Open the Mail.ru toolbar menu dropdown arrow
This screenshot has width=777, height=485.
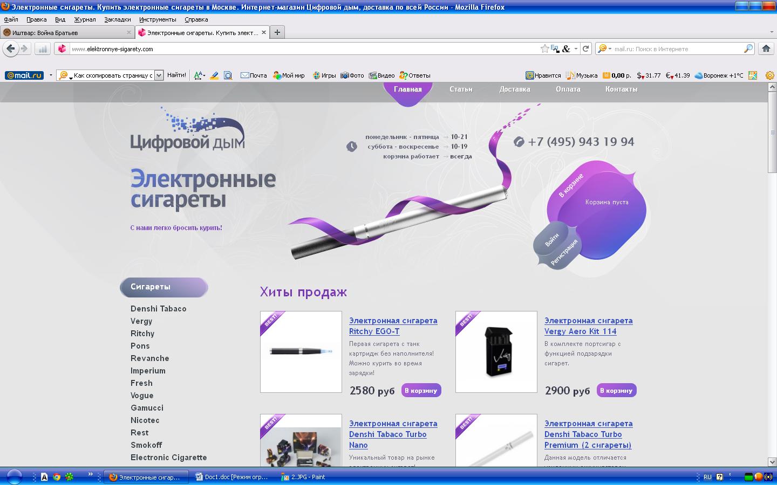click(x=51, y=75)
